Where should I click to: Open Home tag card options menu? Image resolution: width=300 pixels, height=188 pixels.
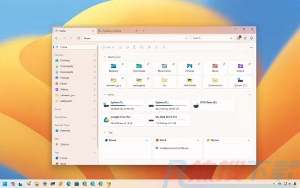click(147, 141)
